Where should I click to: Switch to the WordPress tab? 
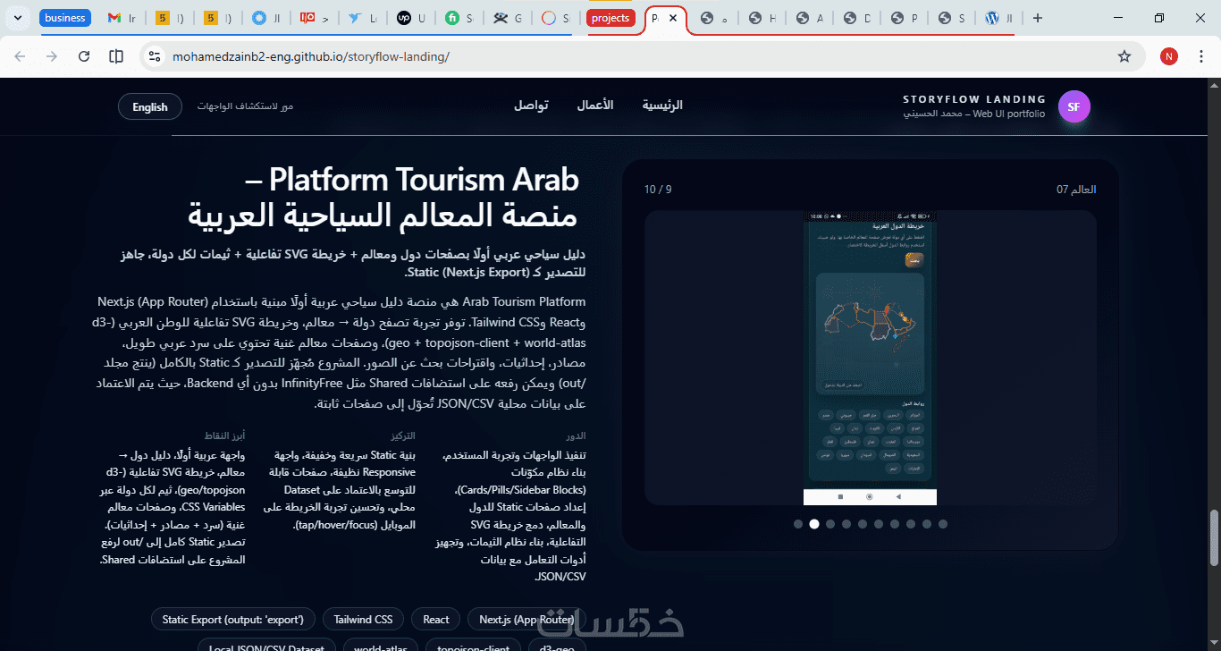999,18
